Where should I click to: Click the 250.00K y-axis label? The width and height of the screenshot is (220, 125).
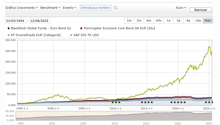click(11, 51)
